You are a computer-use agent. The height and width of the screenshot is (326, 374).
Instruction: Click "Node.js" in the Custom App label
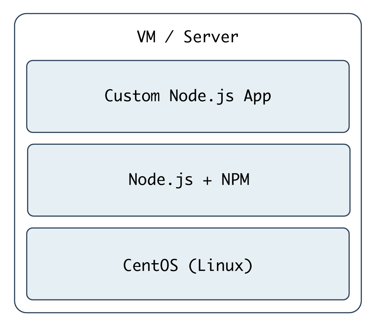[x=202, y=96]
